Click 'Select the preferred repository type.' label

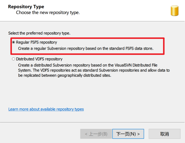click(39, 33)
